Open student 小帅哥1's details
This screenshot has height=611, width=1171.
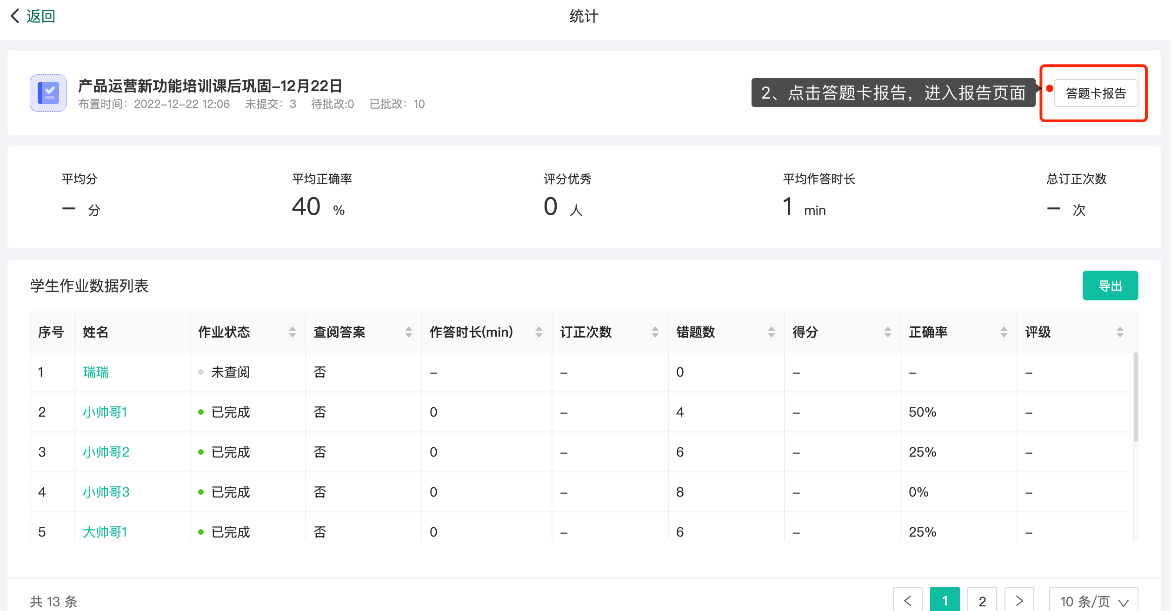tap(105, 412)
